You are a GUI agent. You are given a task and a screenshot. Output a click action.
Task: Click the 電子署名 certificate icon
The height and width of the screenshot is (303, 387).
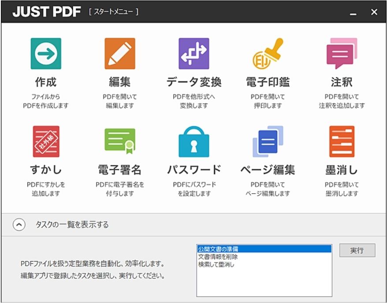[x=120, y=141]
